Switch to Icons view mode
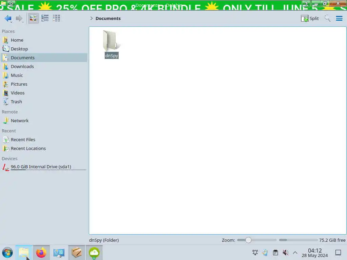 [x=34, y=18]
